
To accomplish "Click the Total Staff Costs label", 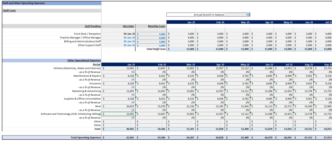I will click(156, 49).
